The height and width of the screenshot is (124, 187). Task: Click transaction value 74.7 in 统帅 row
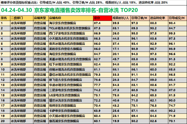[x=178, y=106]
